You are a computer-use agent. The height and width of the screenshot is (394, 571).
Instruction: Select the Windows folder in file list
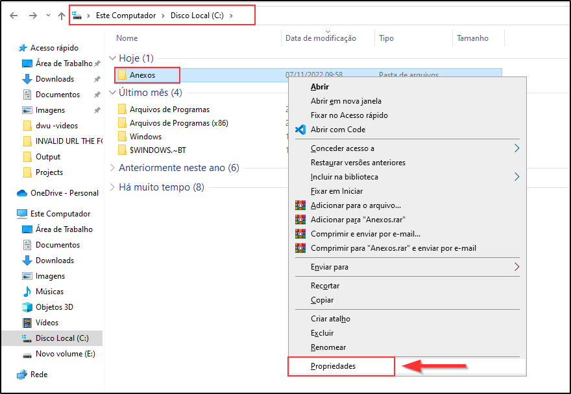pyautogui.click(x=145, y=137)
